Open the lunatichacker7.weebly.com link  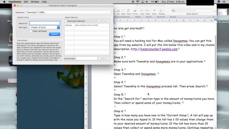click(x=154, y=49)
